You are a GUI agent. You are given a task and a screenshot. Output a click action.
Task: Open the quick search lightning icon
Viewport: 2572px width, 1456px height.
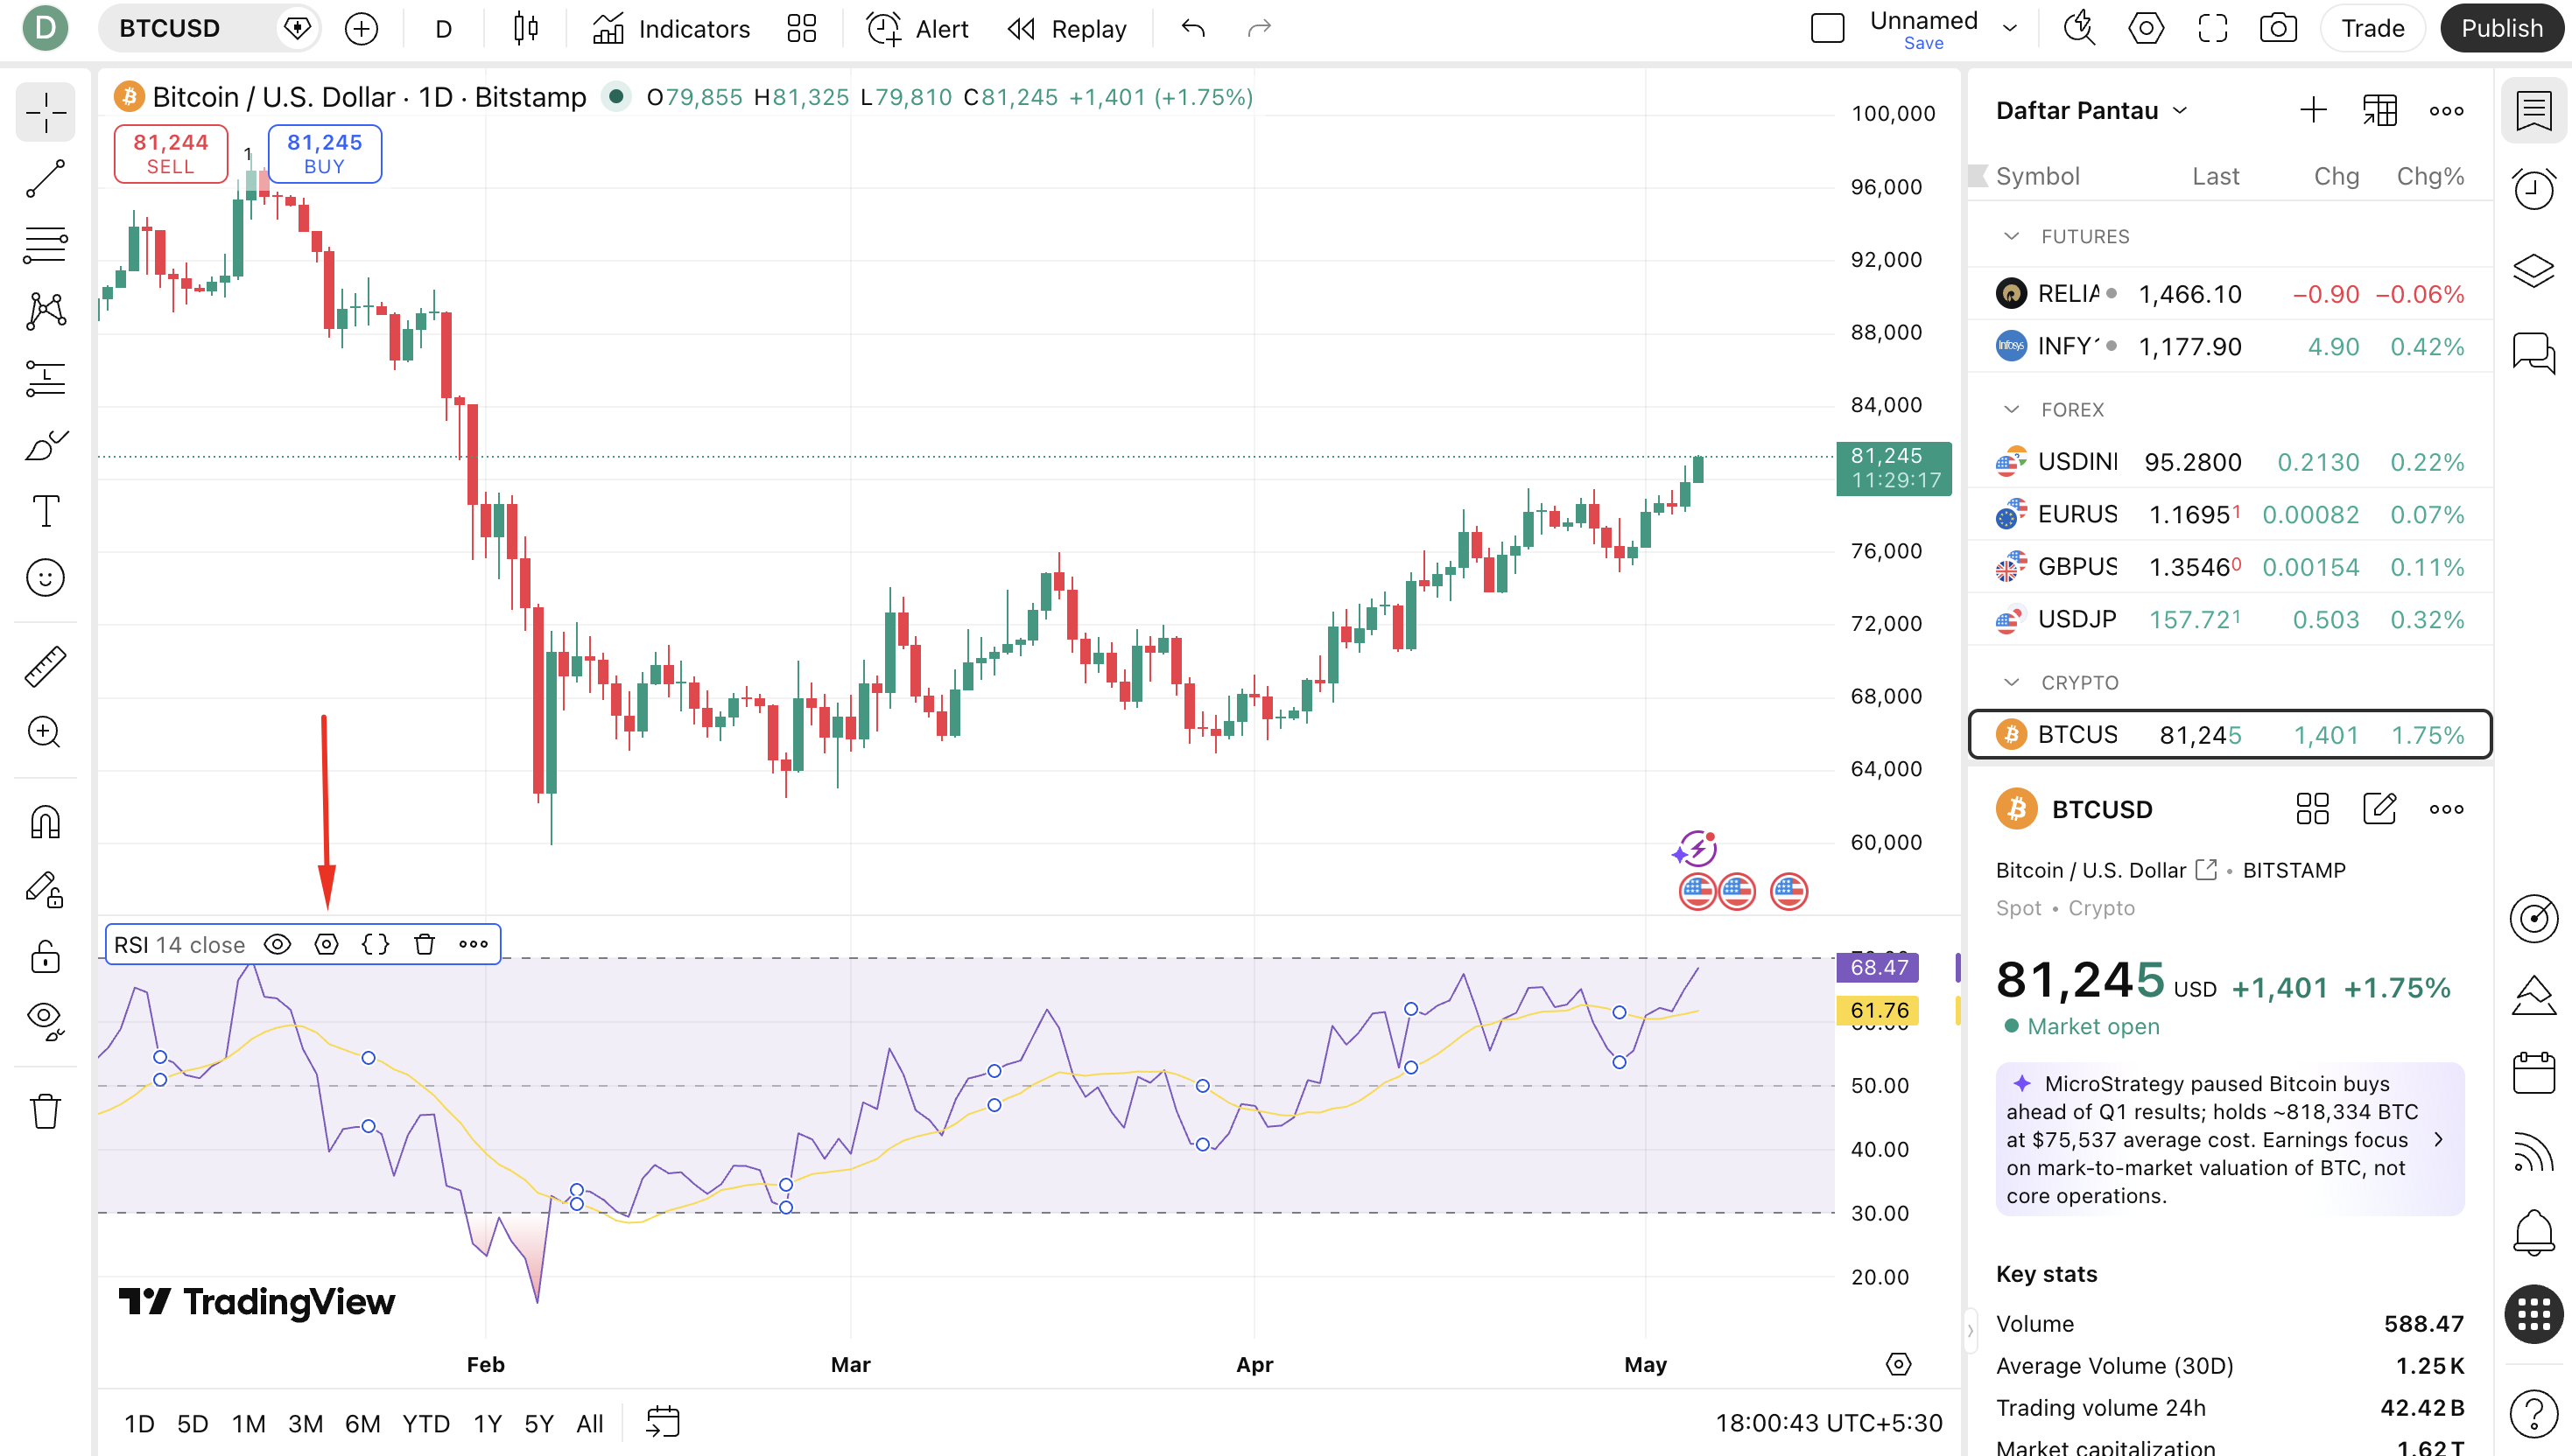[2079, 28]
